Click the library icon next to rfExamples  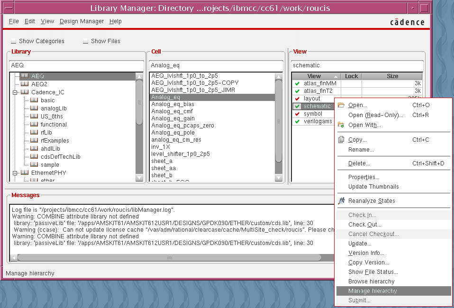coord(35,140)
